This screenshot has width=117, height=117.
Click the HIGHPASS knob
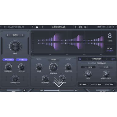(45, 78)
